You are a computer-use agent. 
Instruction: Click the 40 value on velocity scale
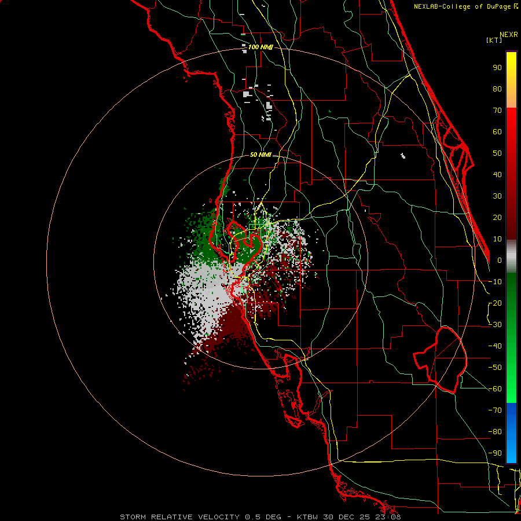[x=497, y=175]
